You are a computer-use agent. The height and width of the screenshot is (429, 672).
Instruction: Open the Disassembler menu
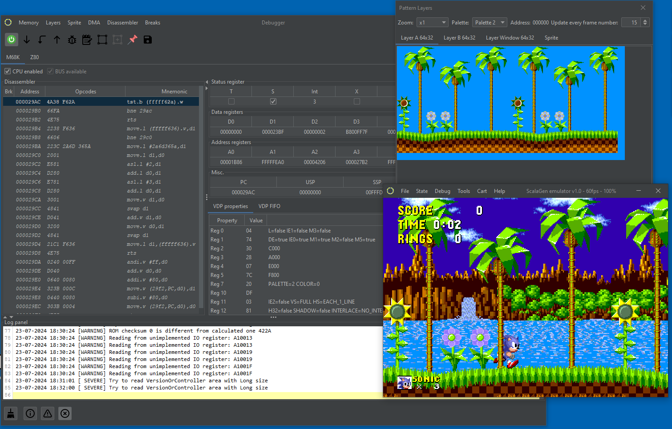click(x=122, y=22)
